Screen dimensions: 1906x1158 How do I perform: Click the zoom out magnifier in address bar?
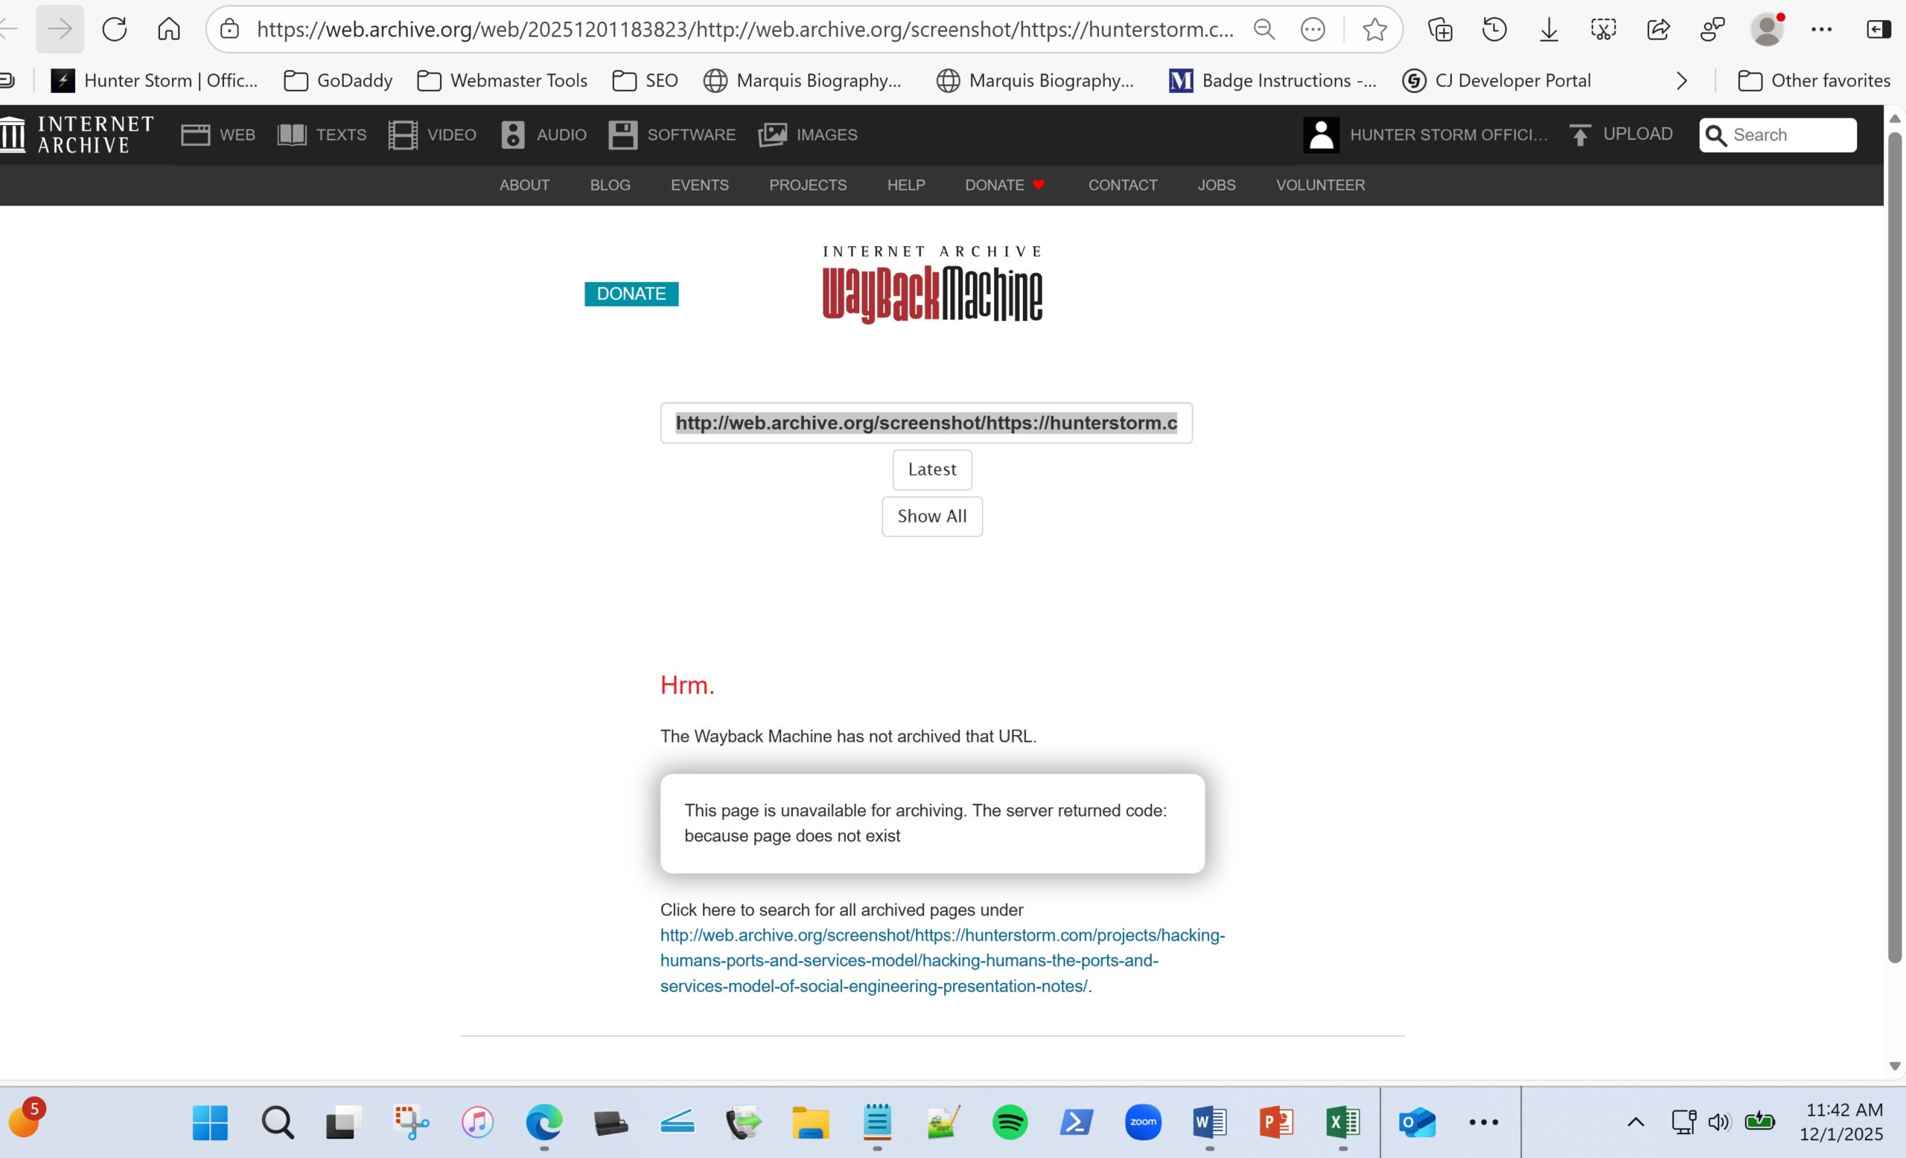[1264, 29]
